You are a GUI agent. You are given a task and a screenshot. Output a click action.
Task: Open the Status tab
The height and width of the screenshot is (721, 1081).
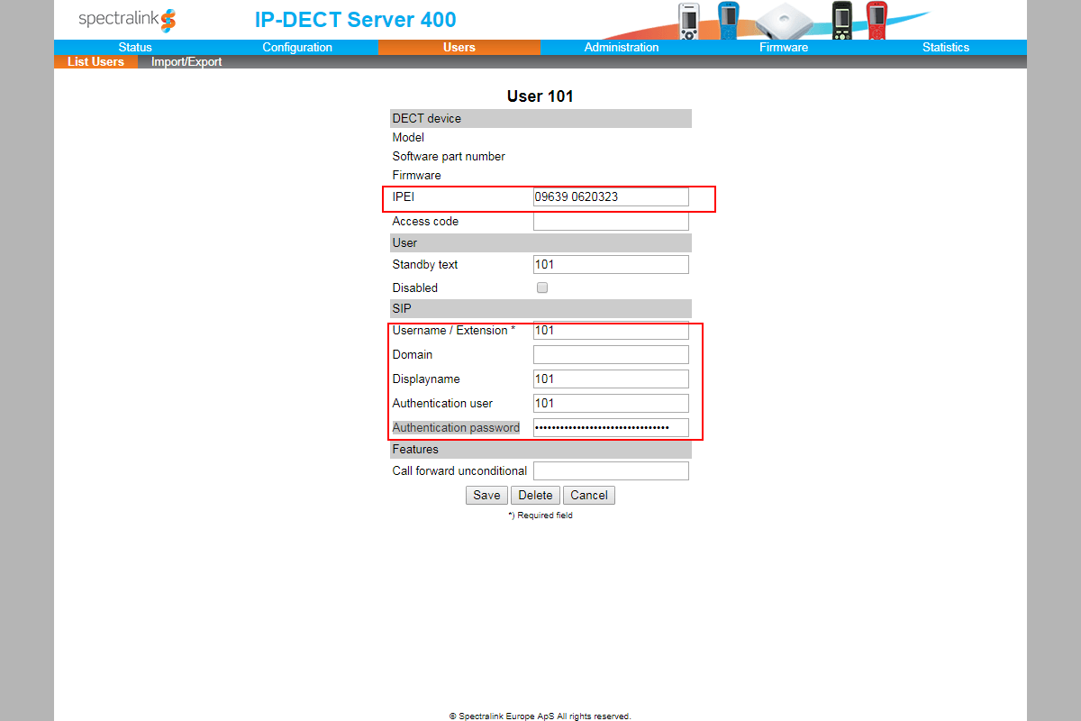click(135, 48)
